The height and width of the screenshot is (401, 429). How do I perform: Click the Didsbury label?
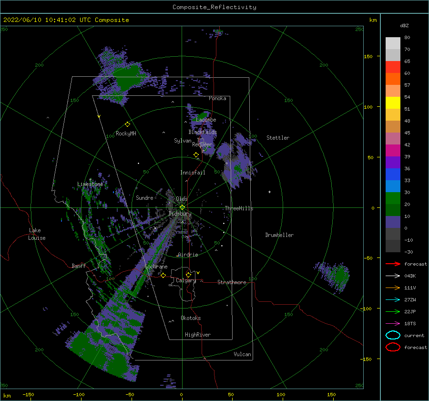point(180,214)
